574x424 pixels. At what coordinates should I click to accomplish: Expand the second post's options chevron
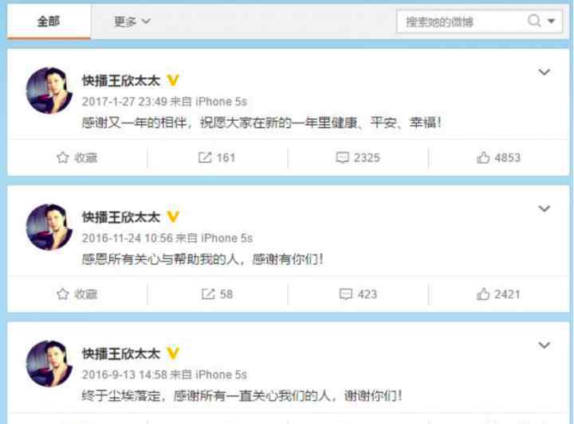click(544, 208)
